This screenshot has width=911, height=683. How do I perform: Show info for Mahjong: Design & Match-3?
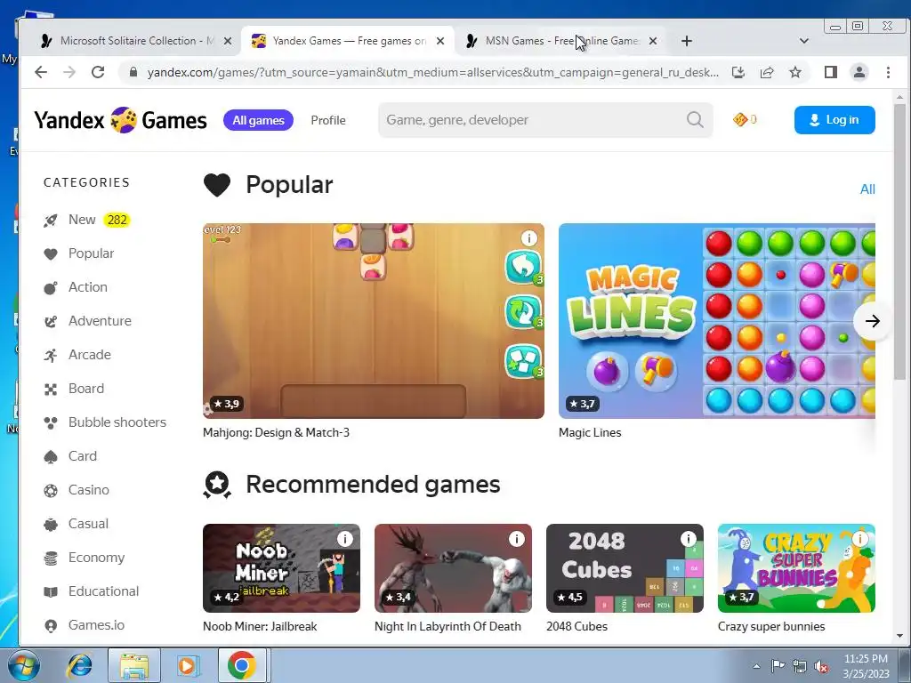point(528,238)
